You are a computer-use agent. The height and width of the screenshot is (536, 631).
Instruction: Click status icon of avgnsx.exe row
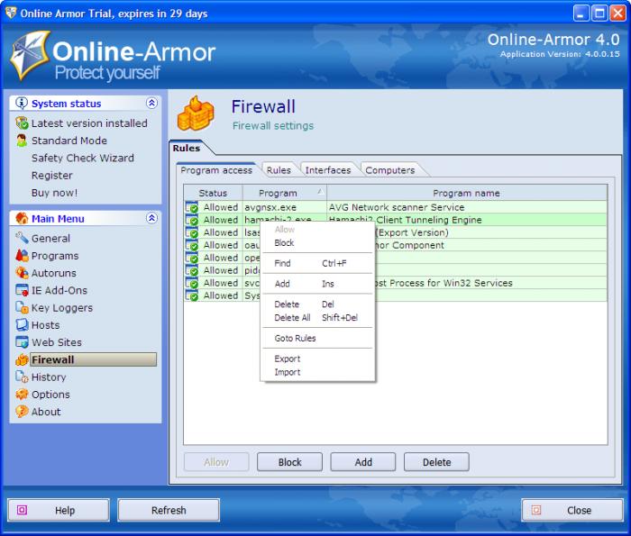point(191,207)
